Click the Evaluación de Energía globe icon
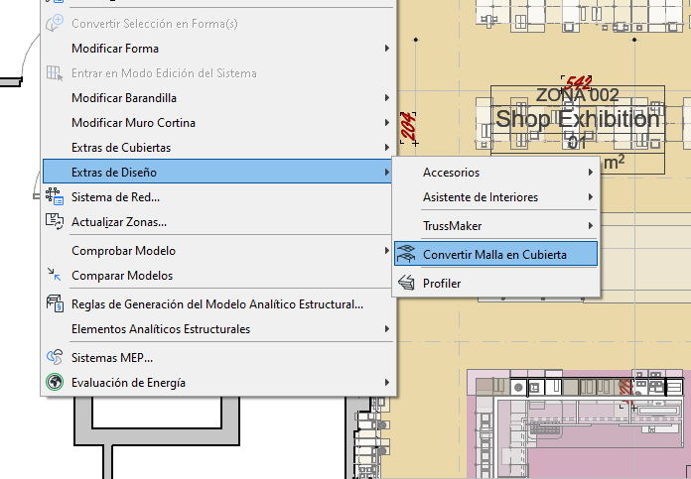The height and width of the screenshot is (479, 691). pos(55,382)
